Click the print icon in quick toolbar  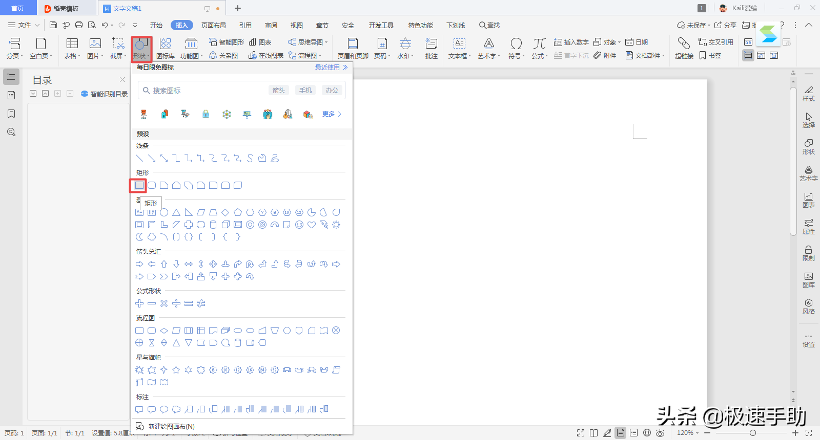(79, 25)
